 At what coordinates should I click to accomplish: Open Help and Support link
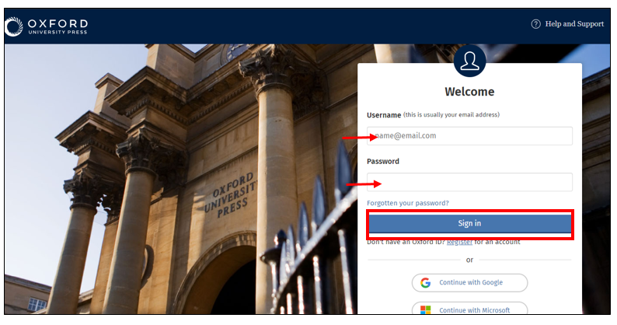(574, 24)
